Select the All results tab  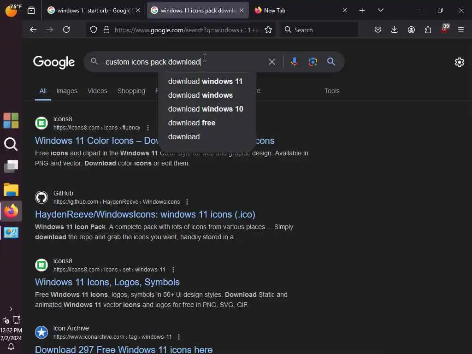click(x=43, y=91)
